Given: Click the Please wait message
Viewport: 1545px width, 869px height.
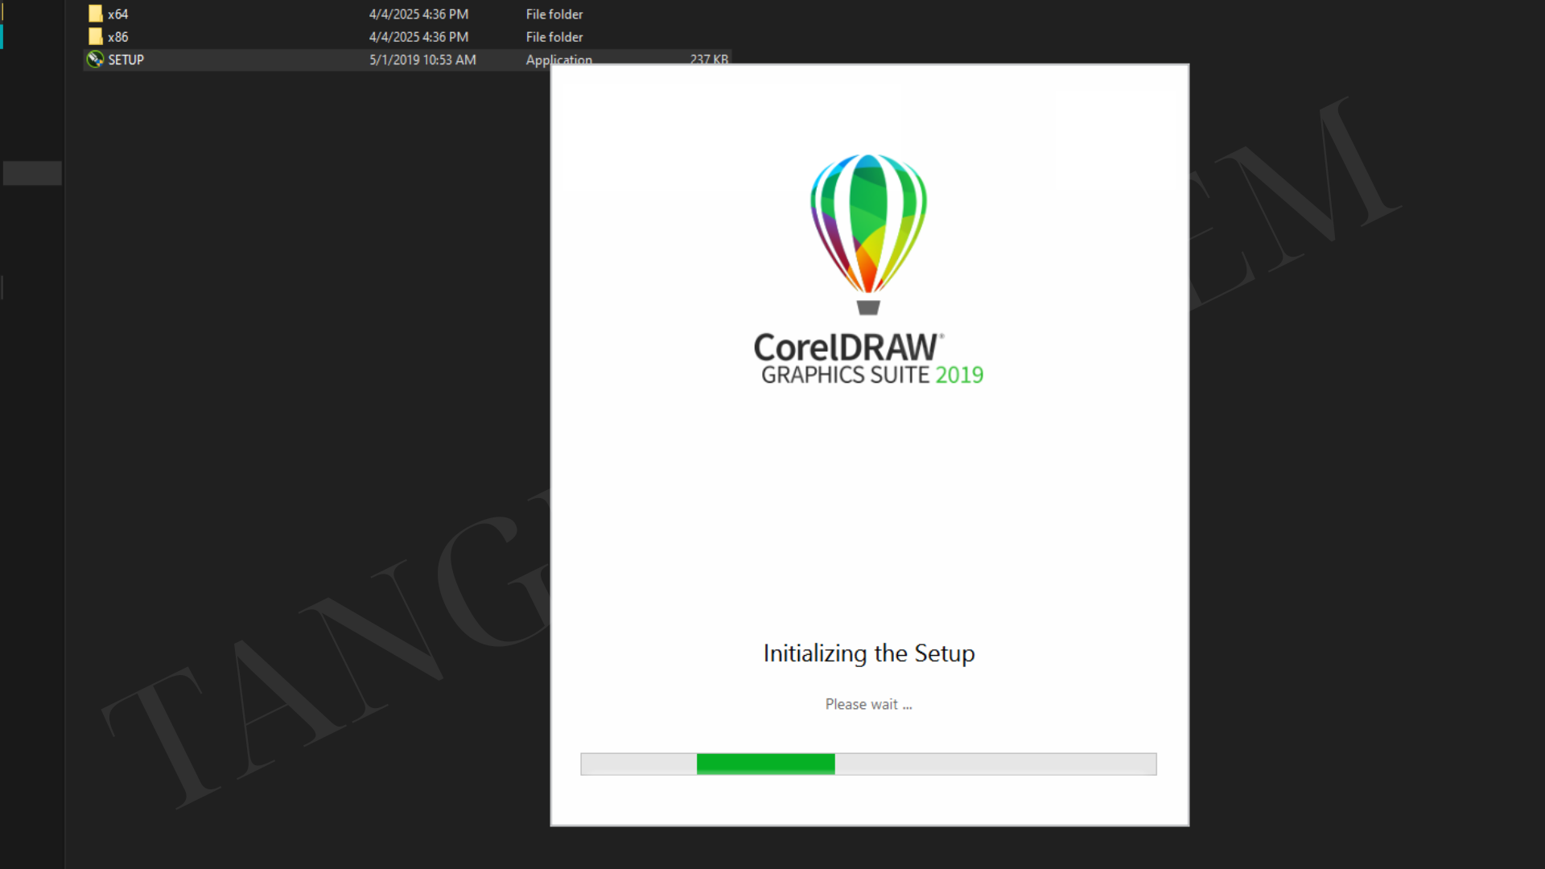Looking at the screenshot, I should coord(868,704).
